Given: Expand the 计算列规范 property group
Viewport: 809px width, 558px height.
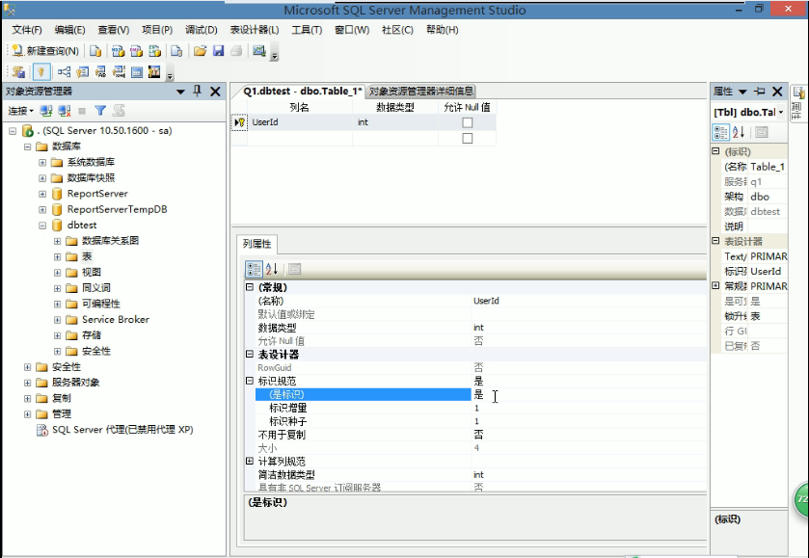Looking at the screenshot, I should pos(250,461).
